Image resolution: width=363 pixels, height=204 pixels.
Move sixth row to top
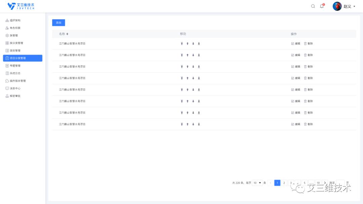182,101
